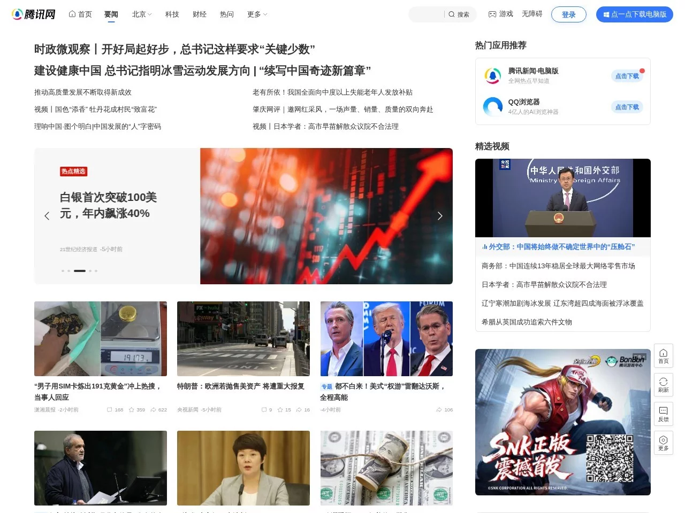Click the 游戏 game controller icon
Screen dimensions: 685x513
tap(492, 14)
